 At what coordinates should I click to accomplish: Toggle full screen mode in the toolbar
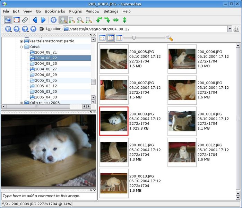16,20
